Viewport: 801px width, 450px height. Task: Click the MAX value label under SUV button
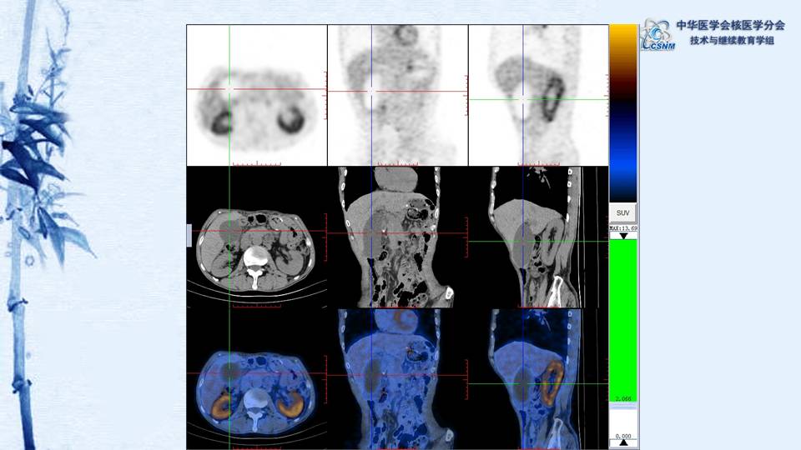(623, 227)
